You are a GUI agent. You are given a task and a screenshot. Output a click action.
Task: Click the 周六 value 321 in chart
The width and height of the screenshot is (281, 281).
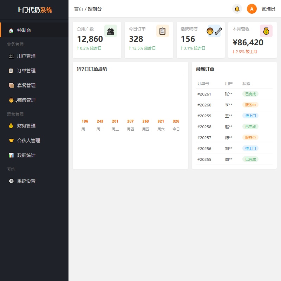coord(161,121)
